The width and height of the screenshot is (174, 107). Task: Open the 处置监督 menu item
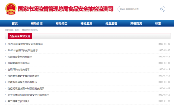click(111, 23)
